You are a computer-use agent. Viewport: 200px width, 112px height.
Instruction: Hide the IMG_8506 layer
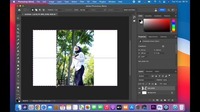(x=139, y=88)
